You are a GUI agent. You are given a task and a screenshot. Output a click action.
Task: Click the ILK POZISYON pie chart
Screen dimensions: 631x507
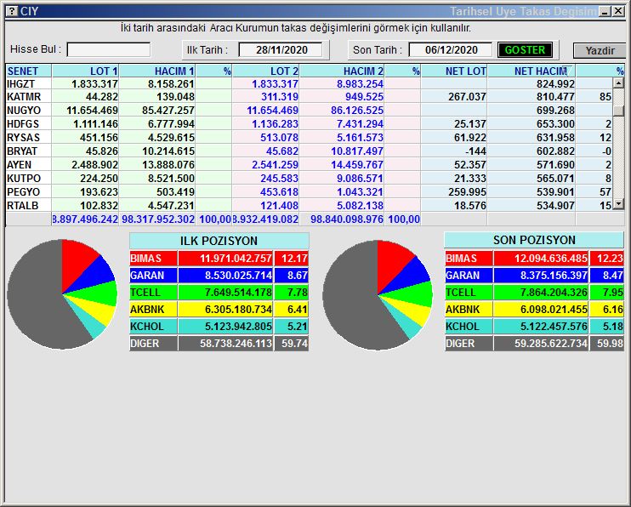[60, 294]
